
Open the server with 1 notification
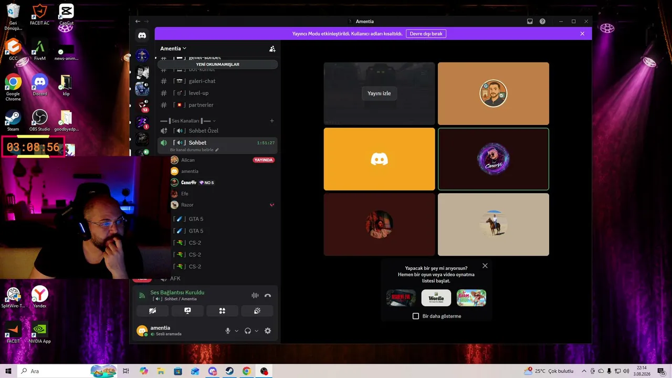coord(142,123)
